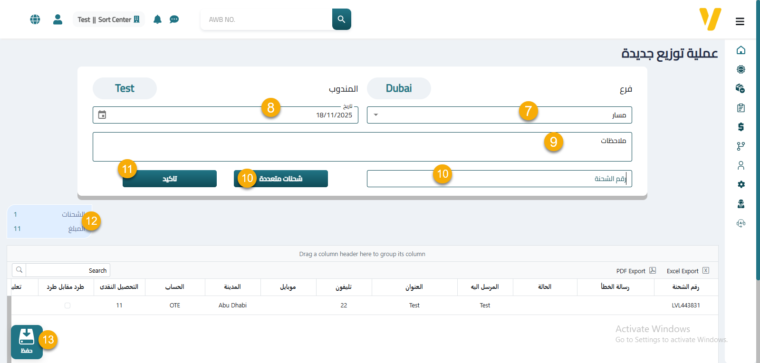Open the hamburger menu
The height and width of the screenshot is (363, 760).
(x=740, y=21)
